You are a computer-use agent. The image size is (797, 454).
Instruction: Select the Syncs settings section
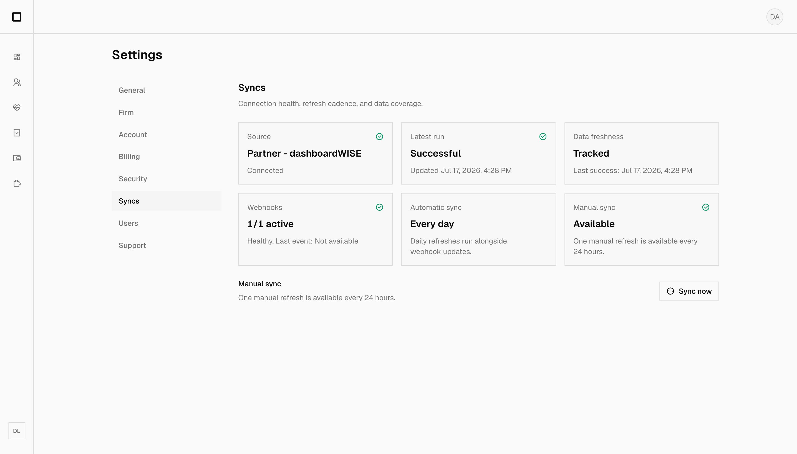tap(166, 201)
